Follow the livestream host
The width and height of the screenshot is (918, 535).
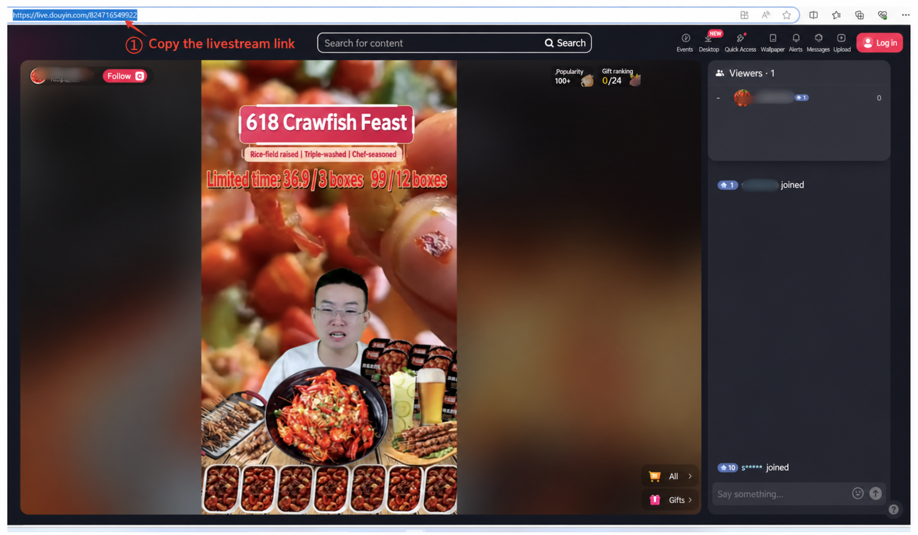click(x=125, y=76)
